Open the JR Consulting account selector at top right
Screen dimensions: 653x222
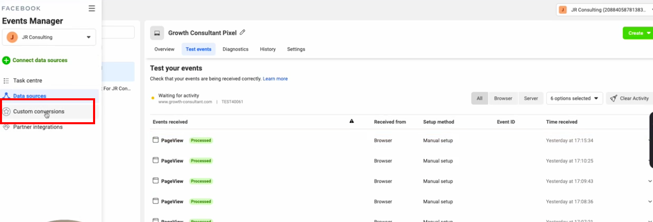[604, 10]
